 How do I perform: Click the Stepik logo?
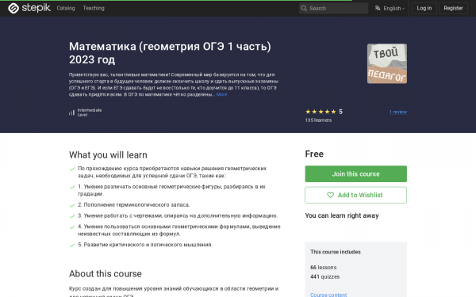[x=29, y=8]
